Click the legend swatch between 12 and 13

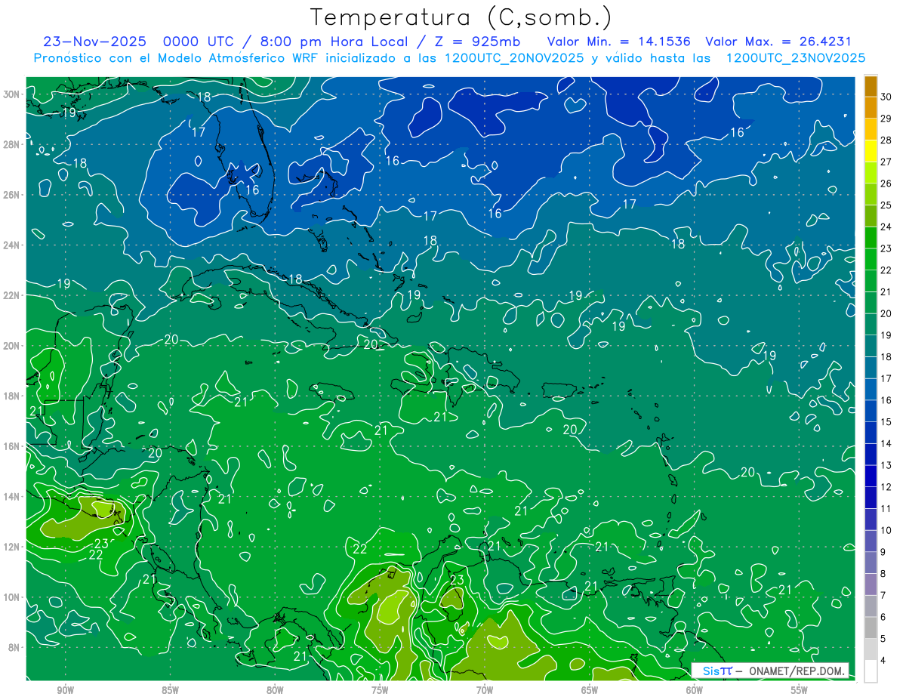coord(871,476)
